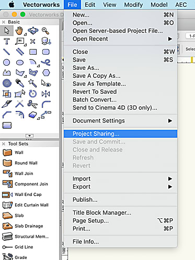
Task: Choose Revert To Saved
Action: coord(121,92)
